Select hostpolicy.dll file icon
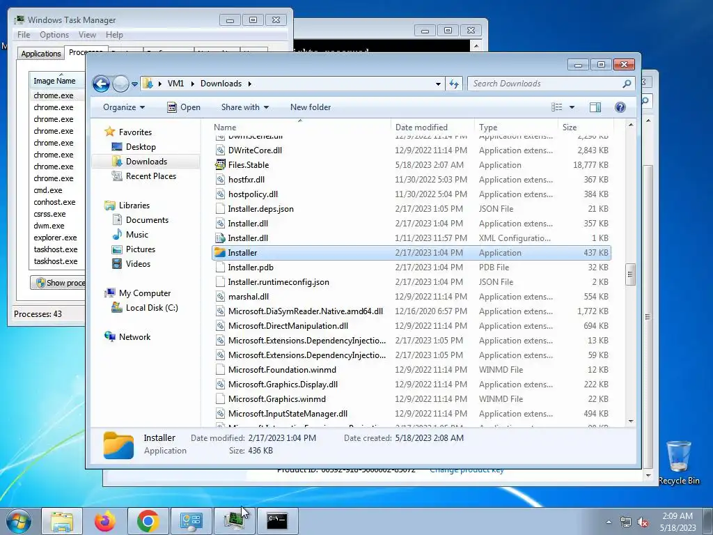Screen dimensions: 713x535 220,194
